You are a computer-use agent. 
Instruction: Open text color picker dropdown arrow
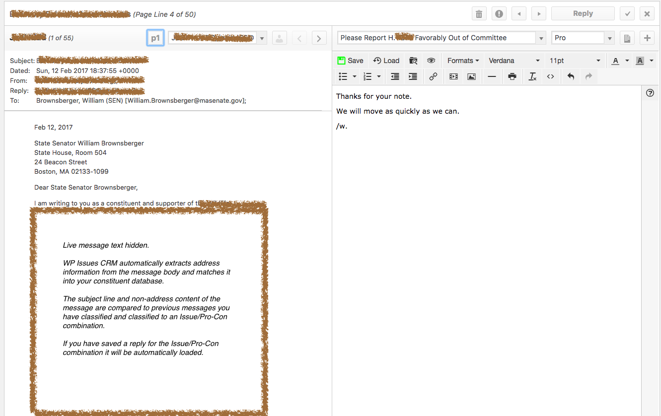(627, 61)
